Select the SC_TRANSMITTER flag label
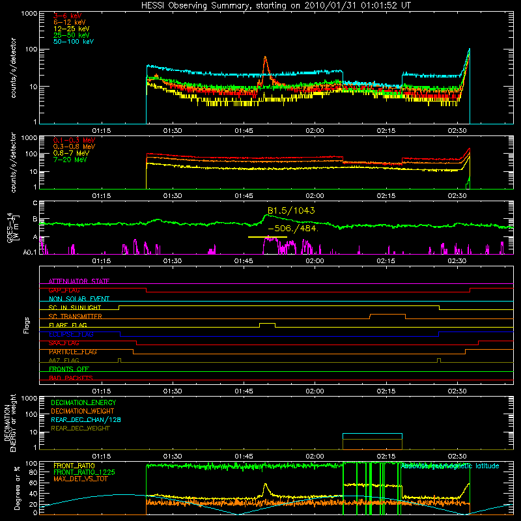Image resolution: width=521 pixels, height=521 pixels. (76, 317)
